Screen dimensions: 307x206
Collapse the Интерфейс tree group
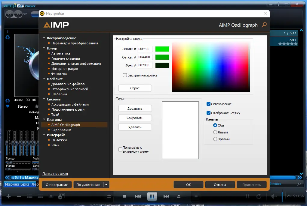pos(44,135)
